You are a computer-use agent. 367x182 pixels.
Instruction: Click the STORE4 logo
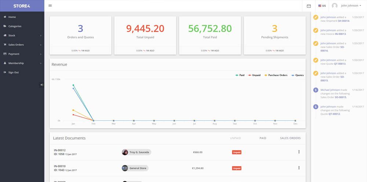point(22,6)
